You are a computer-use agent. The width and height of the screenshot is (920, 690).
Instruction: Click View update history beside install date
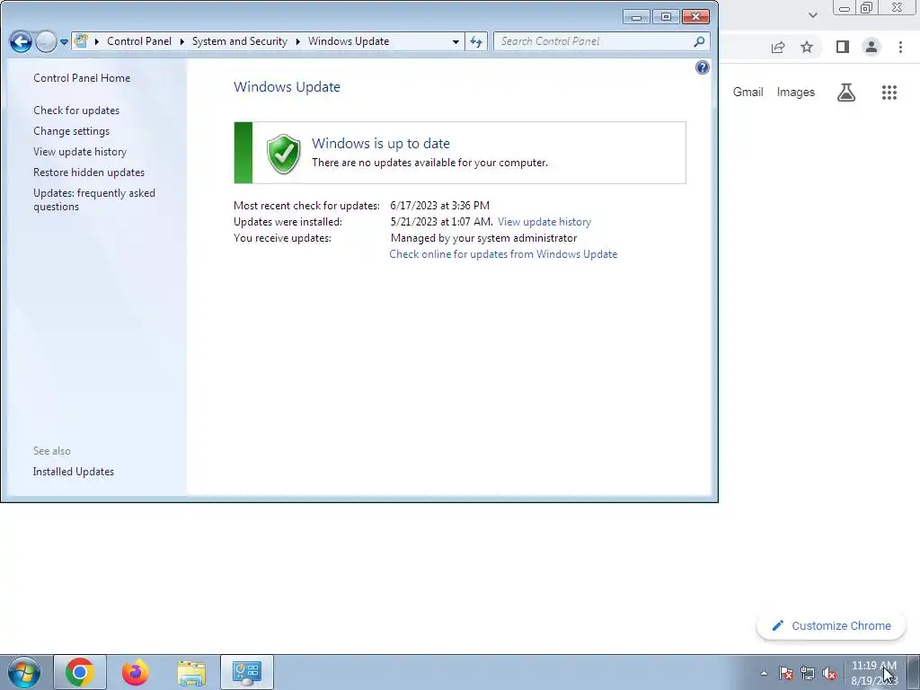(x=544, y=222)
